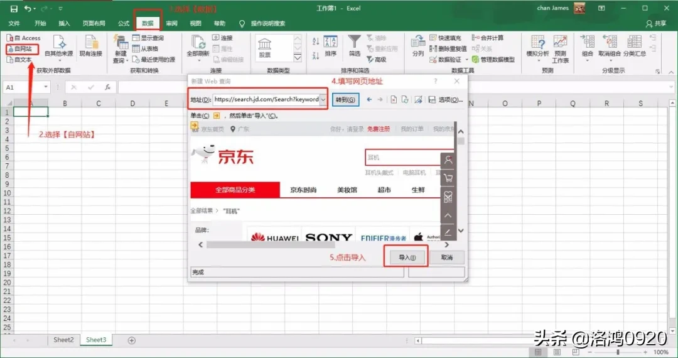Switch to the 页面布局 tab

coord(94,23)
